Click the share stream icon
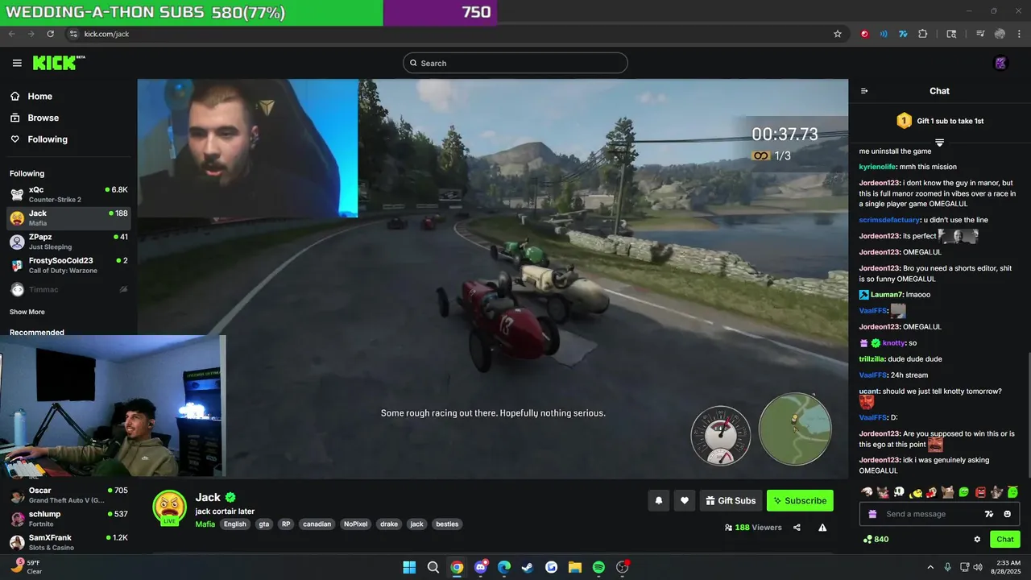The height and width of the screenshot is (580, 1031). pyautogui.click(x=797, y=528)
